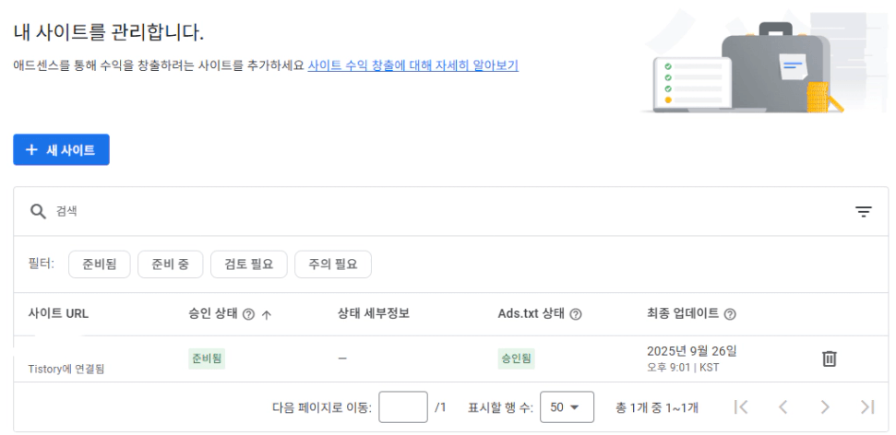Go to previous page arrow
Viewport: 896px width, 435px height.
[783, 406]
